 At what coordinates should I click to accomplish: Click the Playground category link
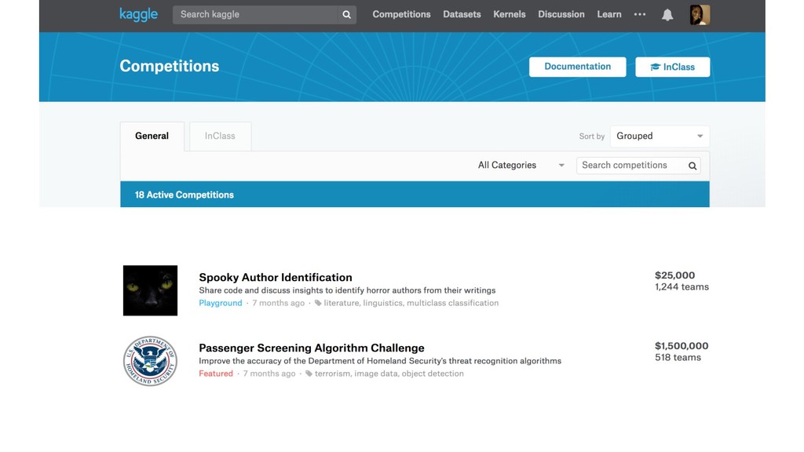[x=221, y=303]
